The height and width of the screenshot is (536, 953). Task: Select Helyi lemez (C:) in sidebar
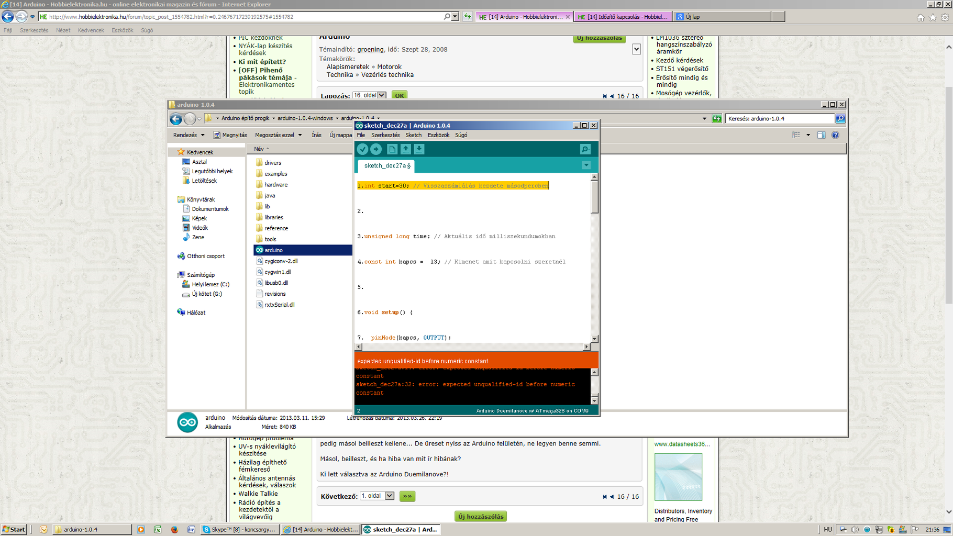tap(210, 284)
